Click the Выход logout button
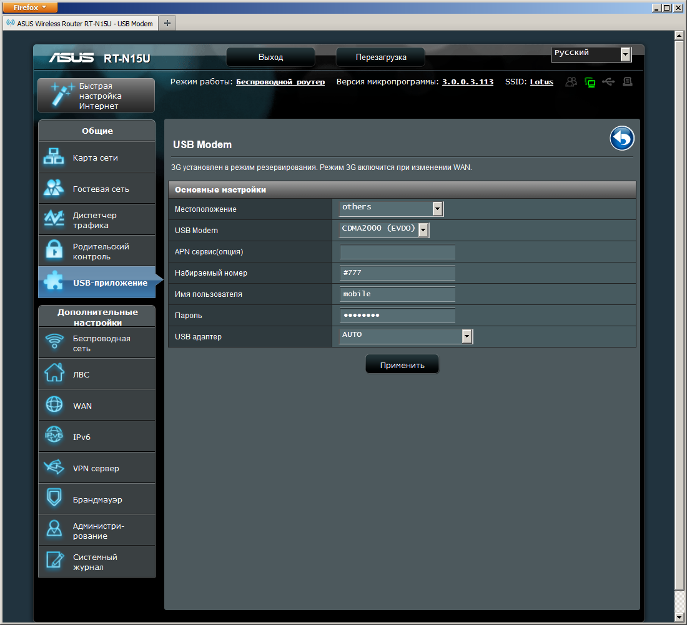The image size is (687, 625). click(x=270, y=57)
